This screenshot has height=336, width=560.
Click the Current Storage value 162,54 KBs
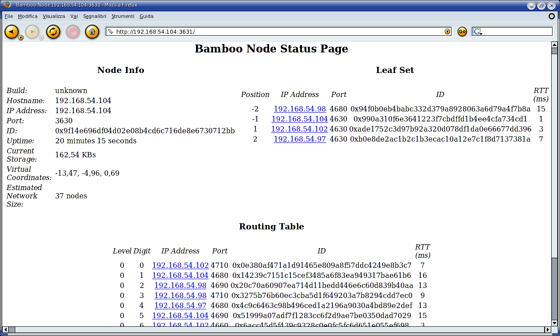coord(75,155)
